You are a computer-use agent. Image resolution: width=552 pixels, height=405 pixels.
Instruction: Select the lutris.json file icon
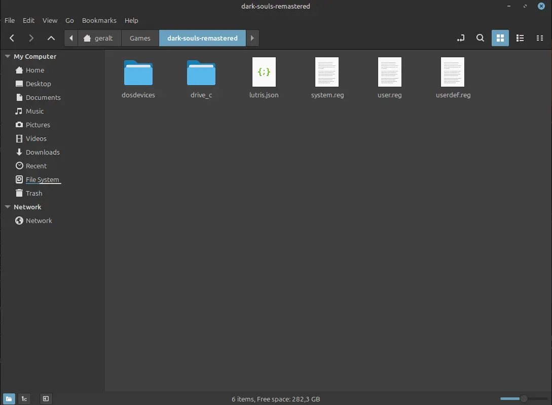click(264, 72)
